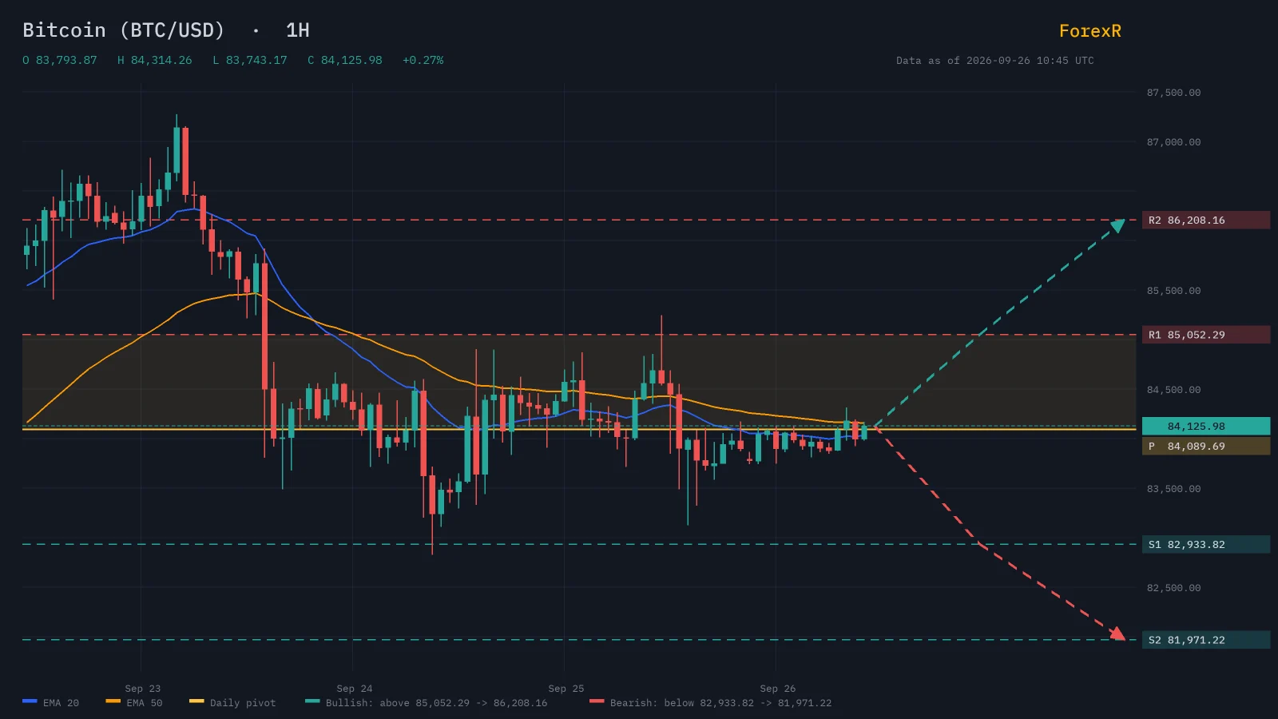
Task: Click the S2 81,971.22 support label
Action: (1206, 640)
